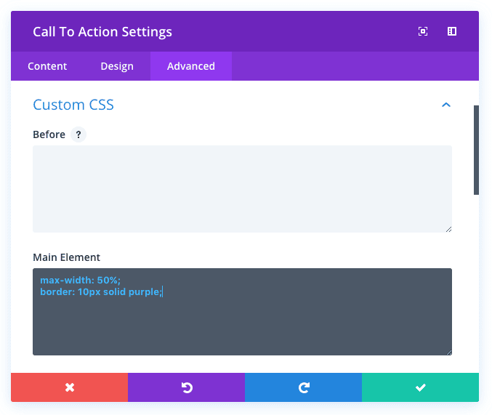492x415 pixels.
Task: Switch to the Content tab
Action: tap(47, 66)
